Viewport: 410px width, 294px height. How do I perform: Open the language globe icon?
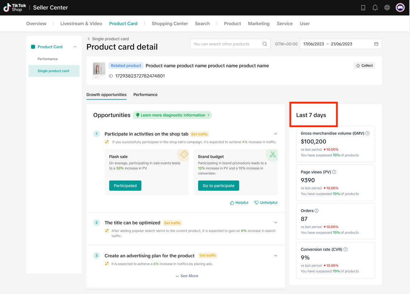tap(387, 8)
